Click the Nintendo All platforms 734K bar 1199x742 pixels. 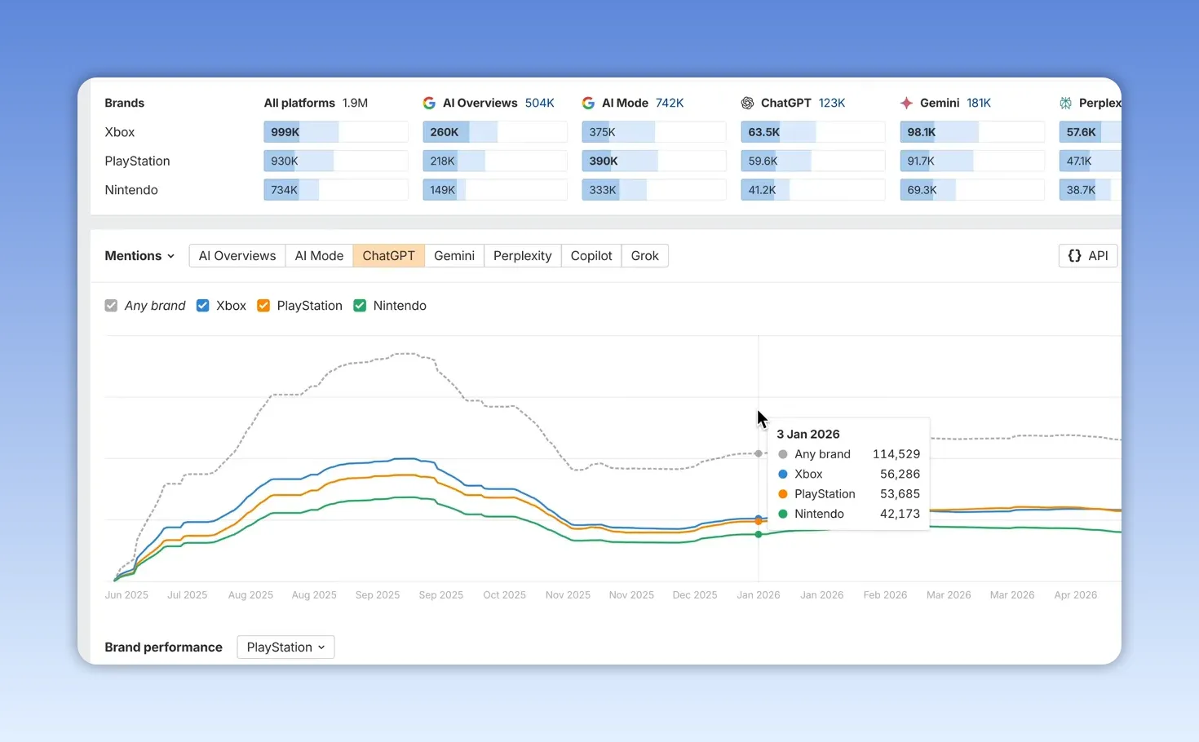pos(336,190)
